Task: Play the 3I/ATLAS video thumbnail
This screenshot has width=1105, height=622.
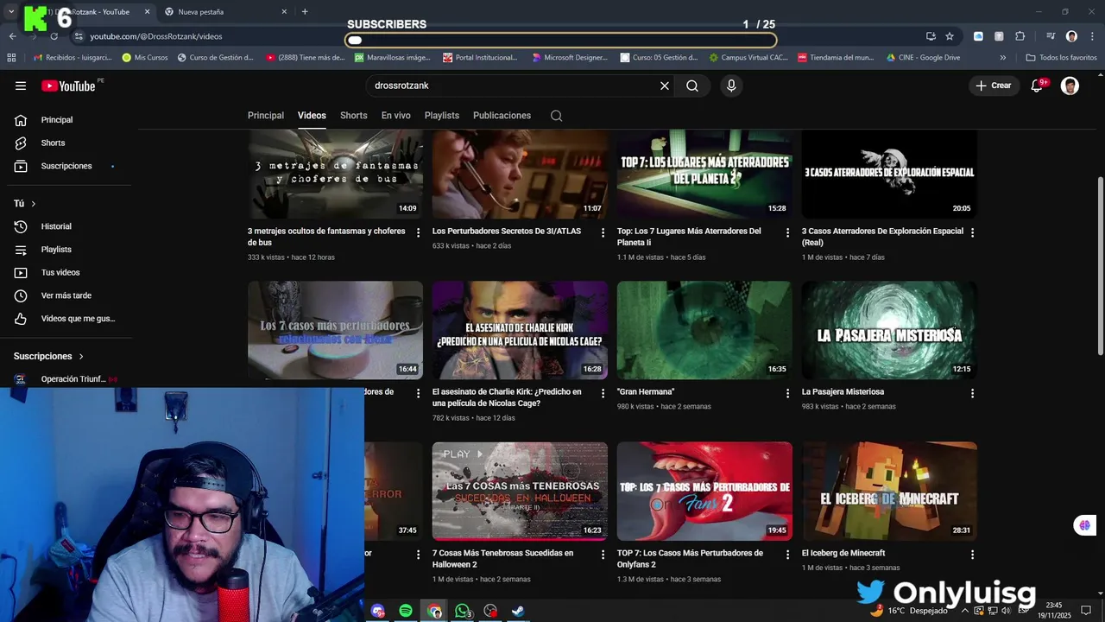Action: pos(520,174)
